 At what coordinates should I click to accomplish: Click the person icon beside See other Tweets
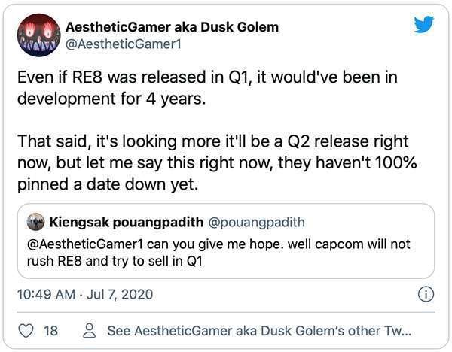(90, 330)
